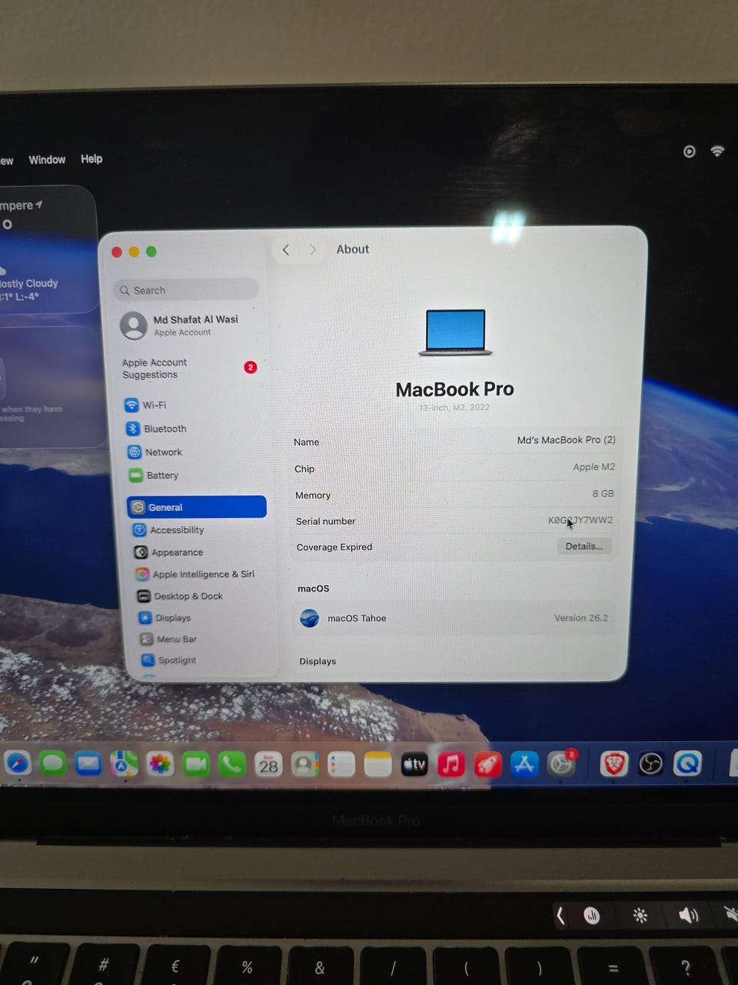Viewport: 738px width, 985px height.
Task: Open the Photos app in the Dock
Action: click(160, 764)
